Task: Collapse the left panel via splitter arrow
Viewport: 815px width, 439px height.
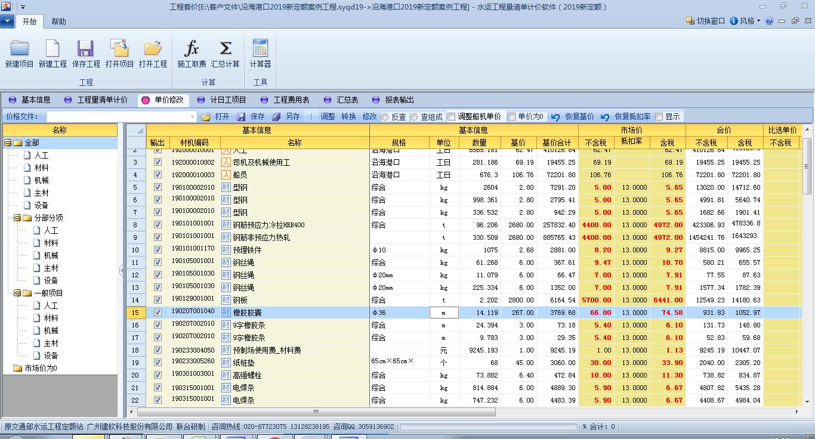Action: [122, 271]
